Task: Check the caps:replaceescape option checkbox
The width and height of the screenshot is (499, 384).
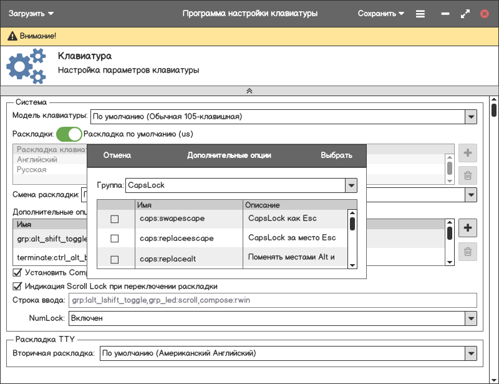Action: [x=114, y=239]
